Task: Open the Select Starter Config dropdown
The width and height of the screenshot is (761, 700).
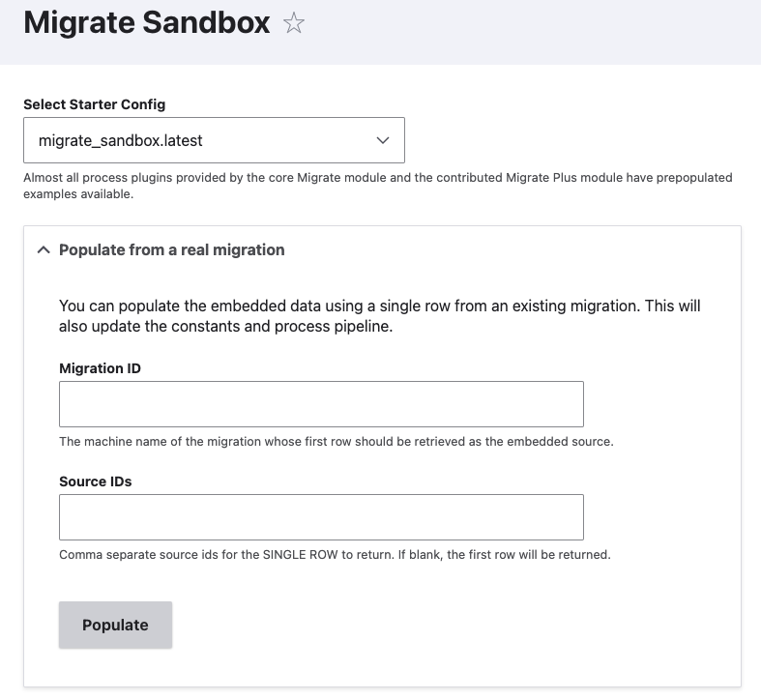Action: [x=214, y=140]
